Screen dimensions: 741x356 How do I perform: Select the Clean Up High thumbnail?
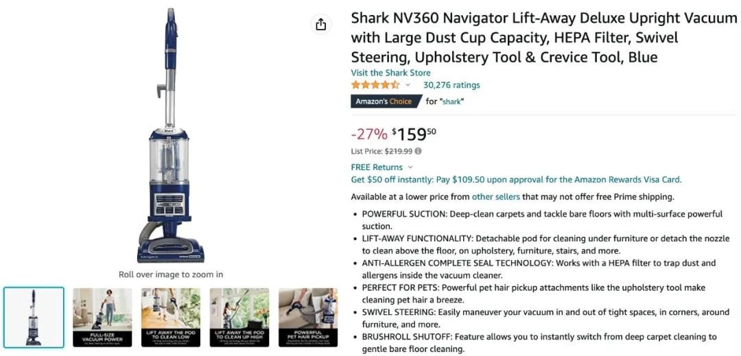(239, 318)
